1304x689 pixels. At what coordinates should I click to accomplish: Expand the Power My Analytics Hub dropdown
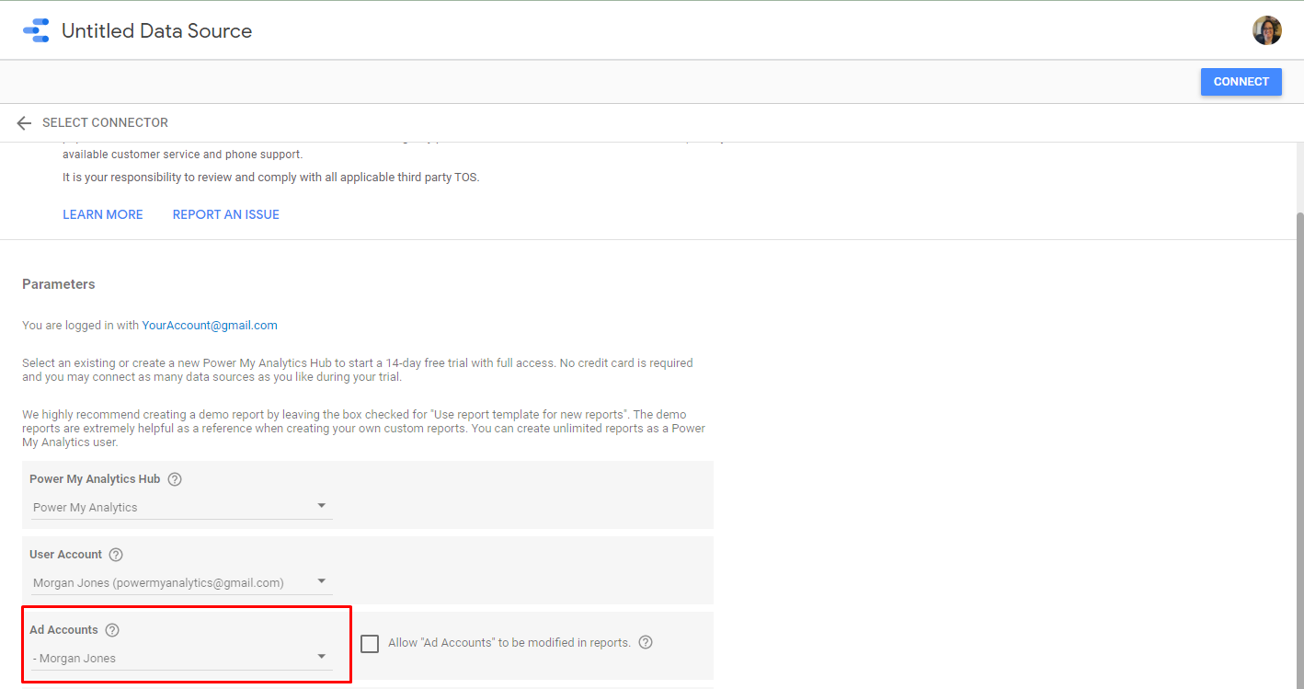(x=181, y=507)
